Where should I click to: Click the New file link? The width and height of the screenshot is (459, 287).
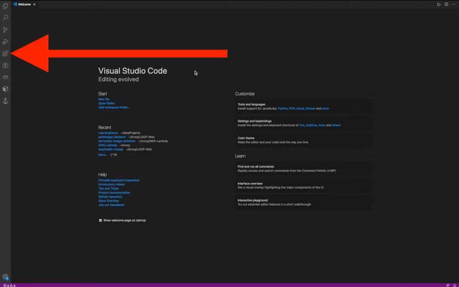coord(104,99)
